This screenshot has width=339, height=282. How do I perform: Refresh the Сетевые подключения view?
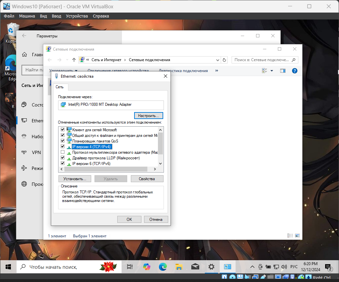coord(224,60)
